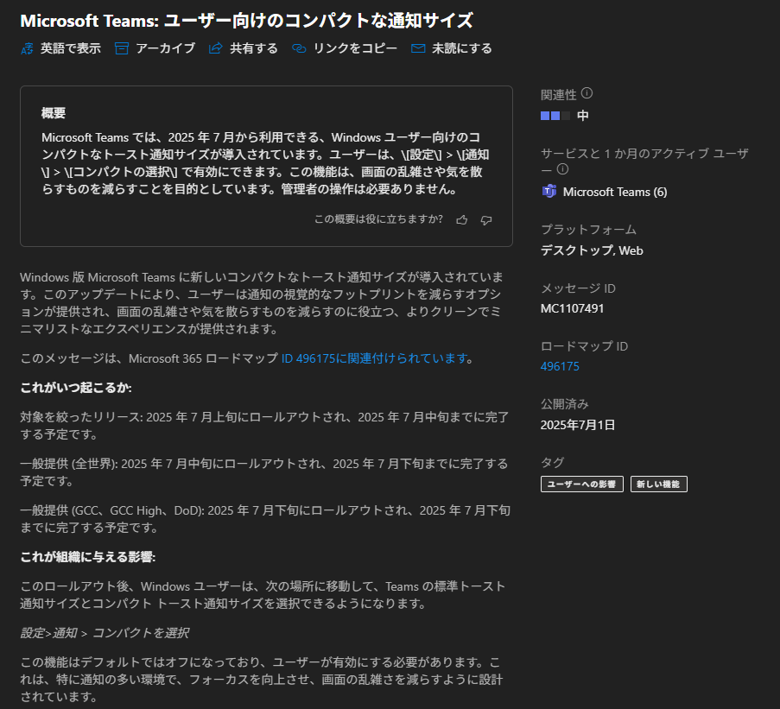Click the paragraph starting "一般提供 (全世界)"

[264, 472]
